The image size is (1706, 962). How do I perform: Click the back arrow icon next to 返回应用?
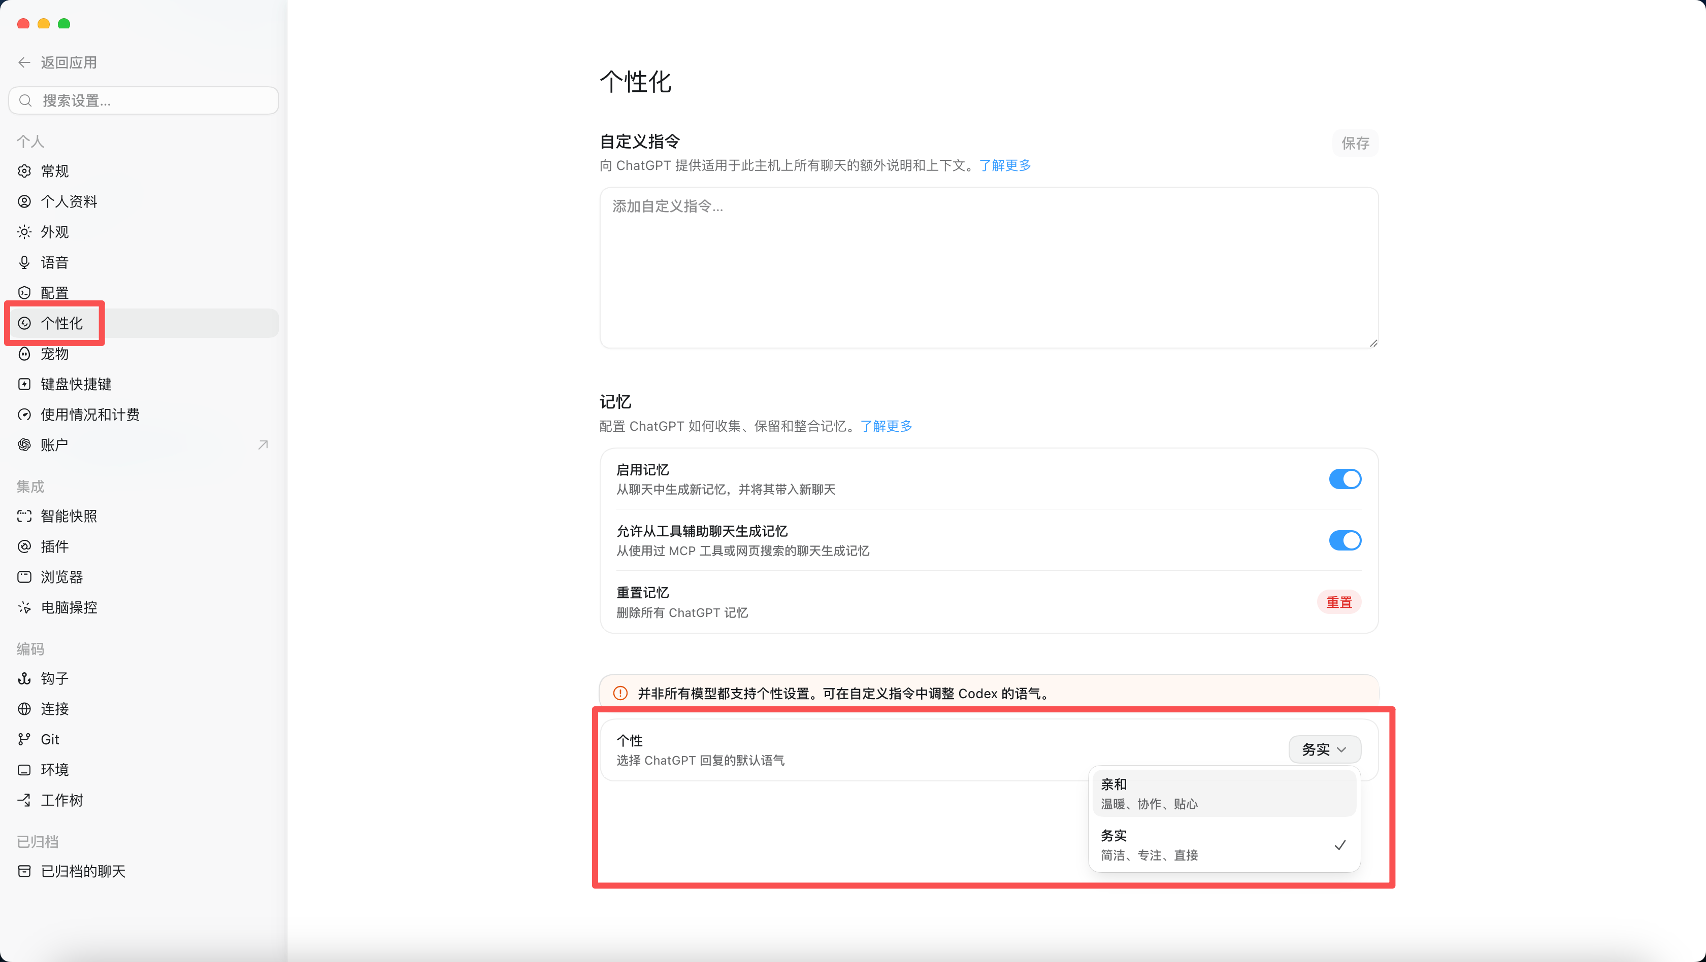tap(24, 62)
